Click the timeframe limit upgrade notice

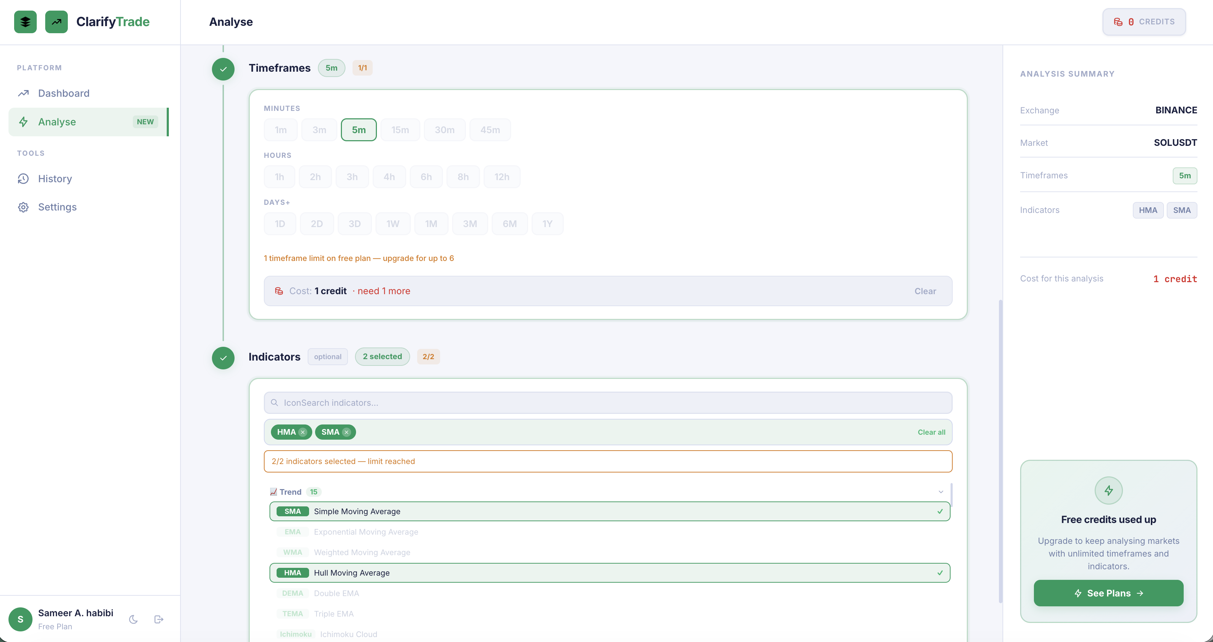(x=358, y=258)
